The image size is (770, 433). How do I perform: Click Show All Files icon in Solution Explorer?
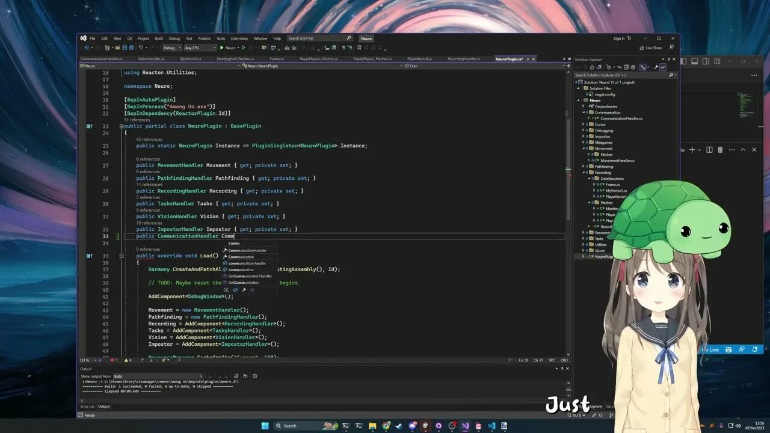(x=634, y=67)
